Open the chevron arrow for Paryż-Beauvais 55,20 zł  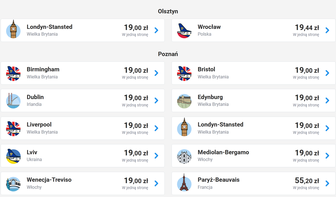point(327,183)
